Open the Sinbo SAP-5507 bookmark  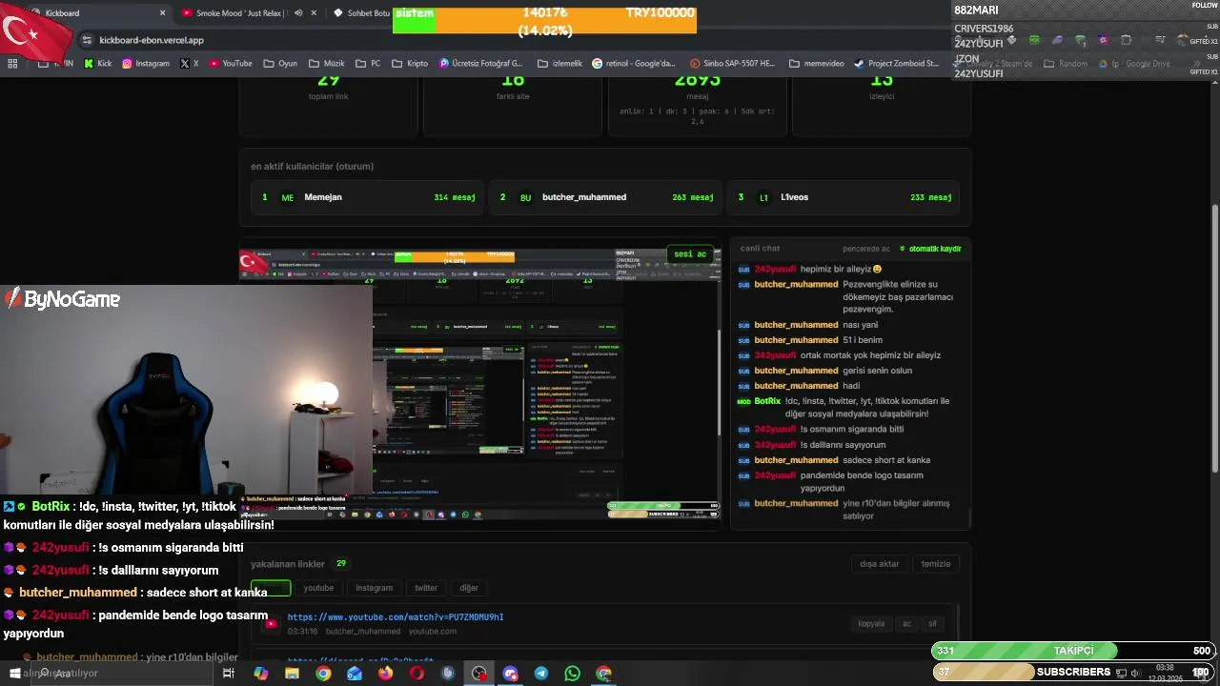point(732,64)
